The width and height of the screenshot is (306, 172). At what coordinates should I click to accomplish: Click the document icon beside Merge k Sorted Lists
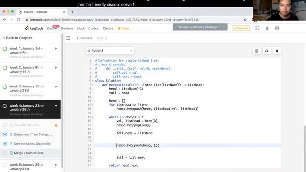11,153
